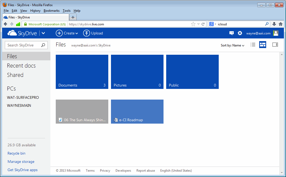Image resolution: width=286 pixels, height=177 pixels.
Task: Open the messaging chat icon
Action: 232,33
